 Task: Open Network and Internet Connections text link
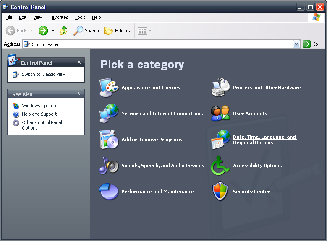tap(162, 114)
